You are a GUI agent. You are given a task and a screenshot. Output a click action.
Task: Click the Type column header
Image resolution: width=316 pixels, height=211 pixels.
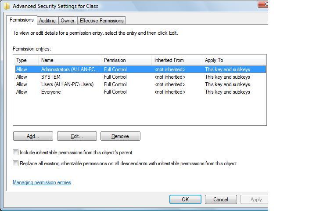point(22,60)
